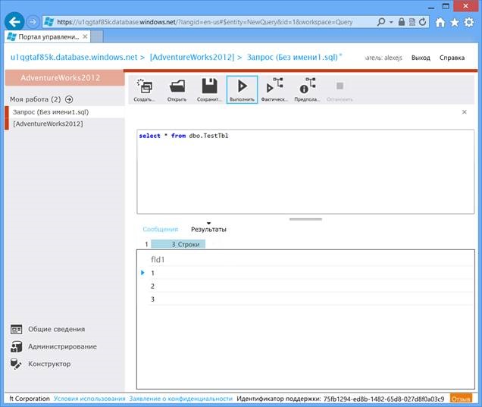The image size is (482, 407).
Task: Select result row with value 2
Action: pos(311,286)
